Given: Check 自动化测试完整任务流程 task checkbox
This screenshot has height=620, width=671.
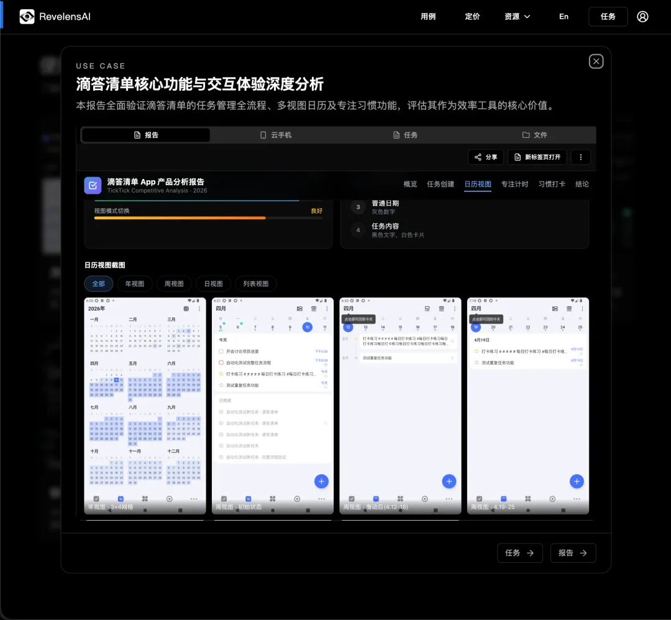Looking at the screenshot, I should (221, 362).
